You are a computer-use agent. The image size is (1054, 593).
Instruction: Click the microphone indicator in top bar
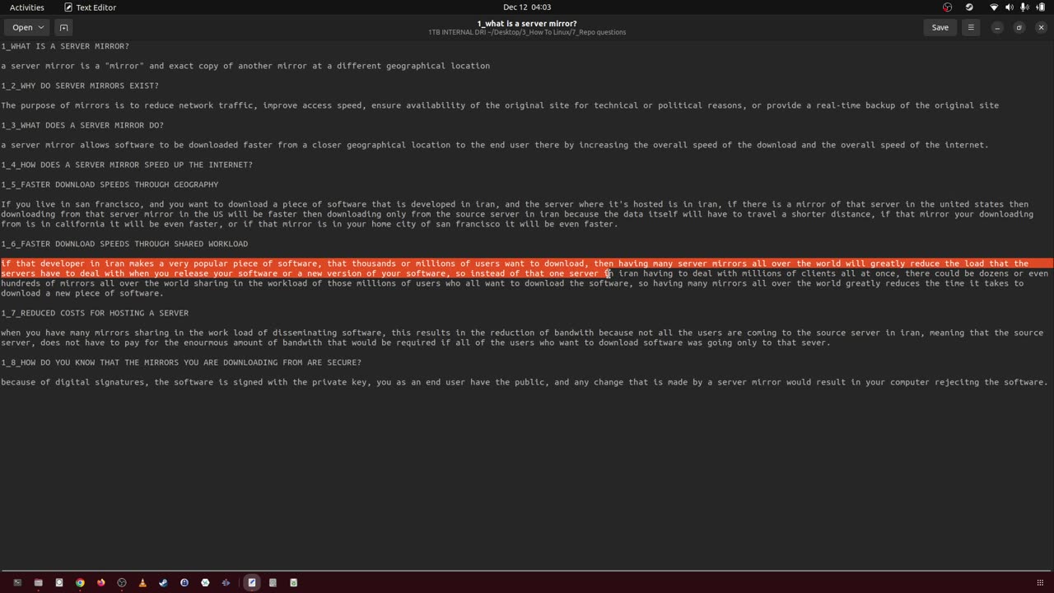point(1024,7)
